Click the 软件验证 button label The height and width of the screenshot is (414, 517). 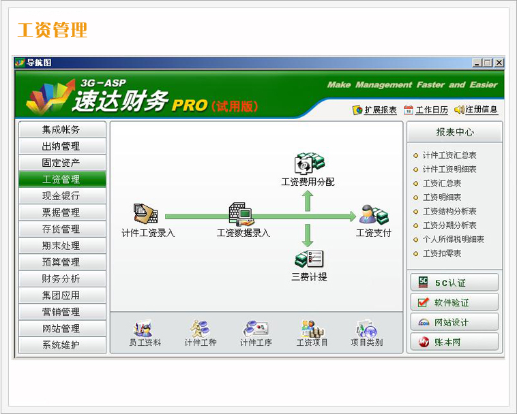(x=452, y=303)
